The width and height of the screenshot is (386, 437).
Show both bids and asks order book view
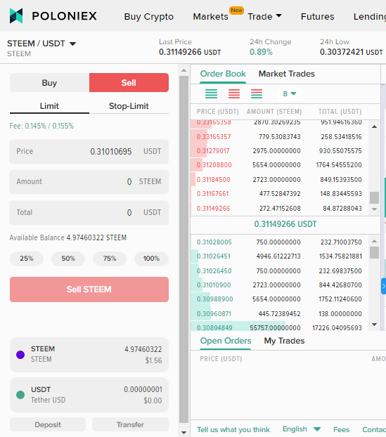(257, 93)
